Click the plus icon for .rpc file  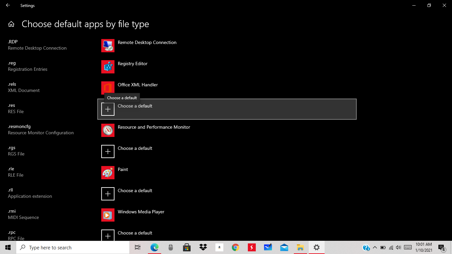point(108,235)
